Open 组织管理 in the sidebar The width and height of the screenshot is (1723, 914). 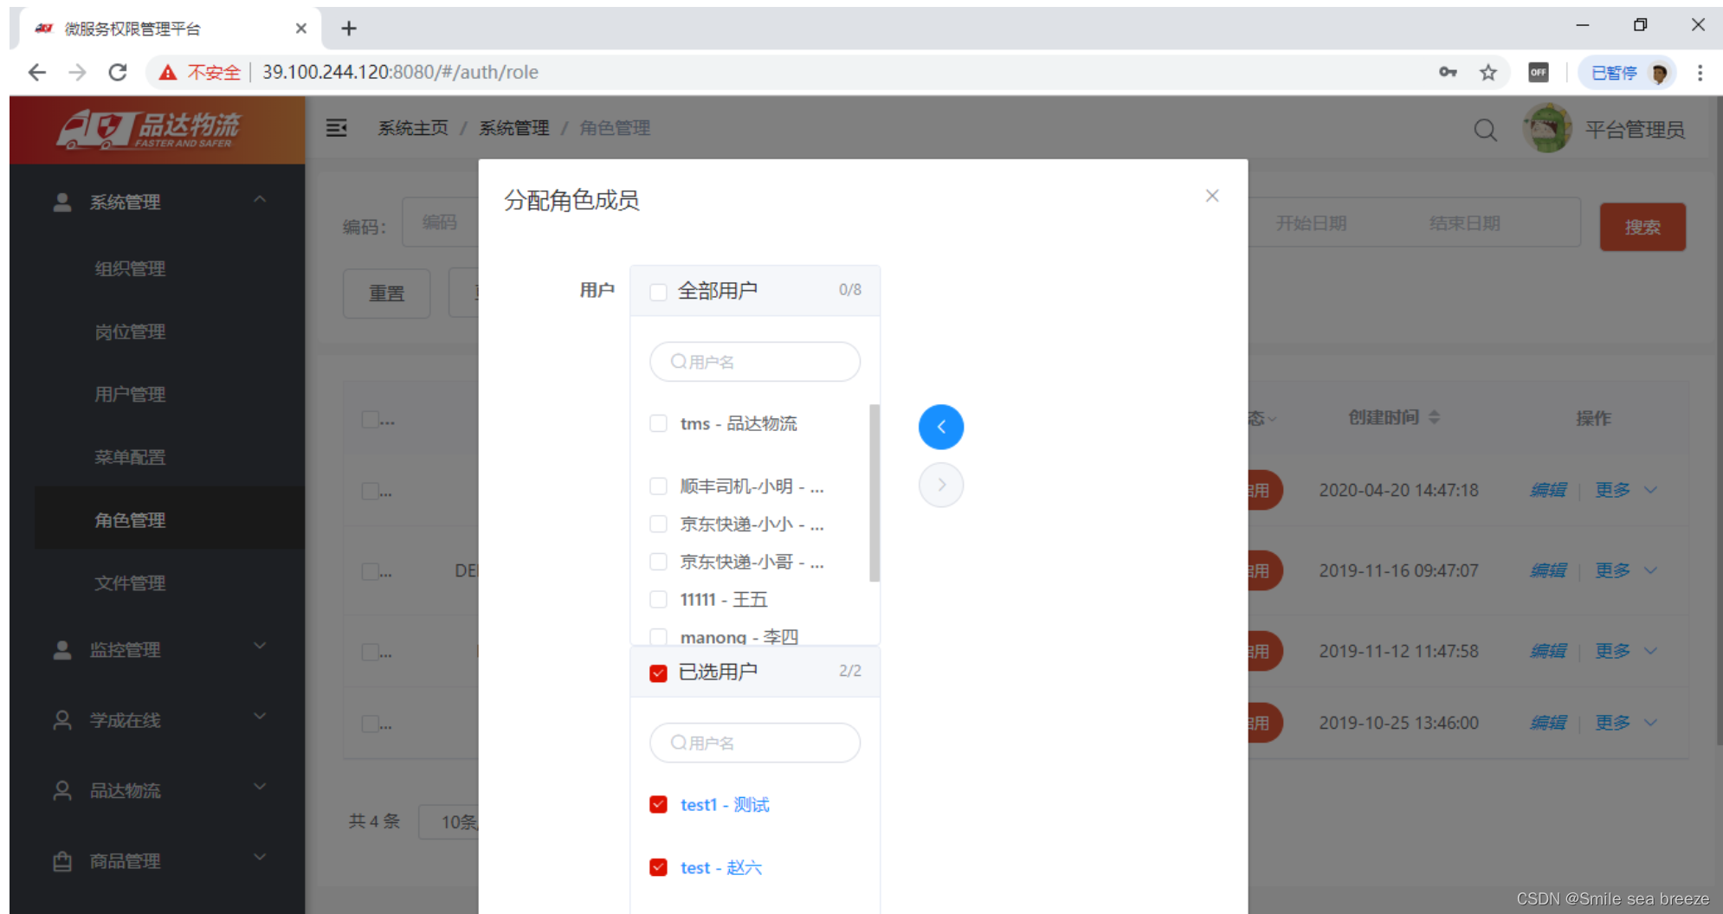130,268
